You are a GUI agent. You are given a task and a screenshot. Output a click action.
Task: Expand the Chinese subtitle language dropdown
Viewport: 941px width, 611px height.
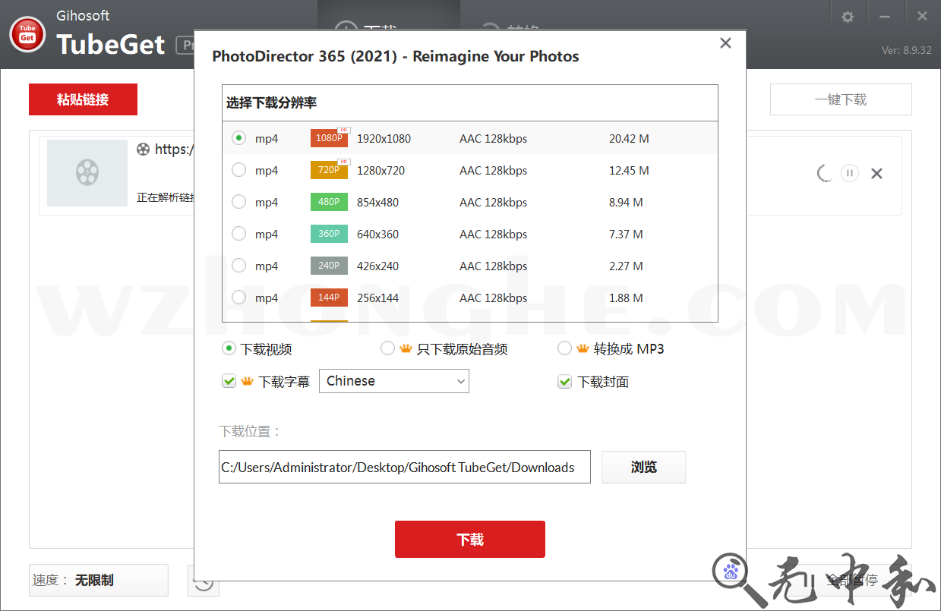(x=393, y=381)
